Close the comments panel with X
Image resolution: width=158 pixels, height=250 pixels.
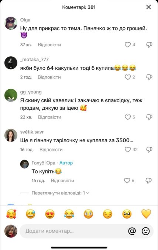(148, 7)
